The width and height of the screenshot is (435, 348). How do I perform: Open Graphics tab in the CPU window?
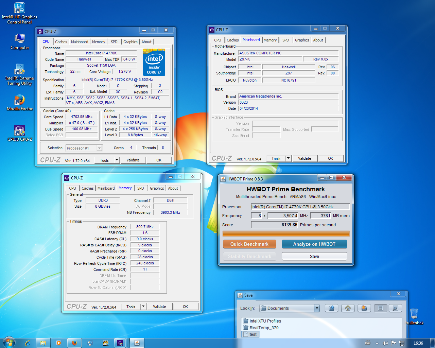pos(130,42)
